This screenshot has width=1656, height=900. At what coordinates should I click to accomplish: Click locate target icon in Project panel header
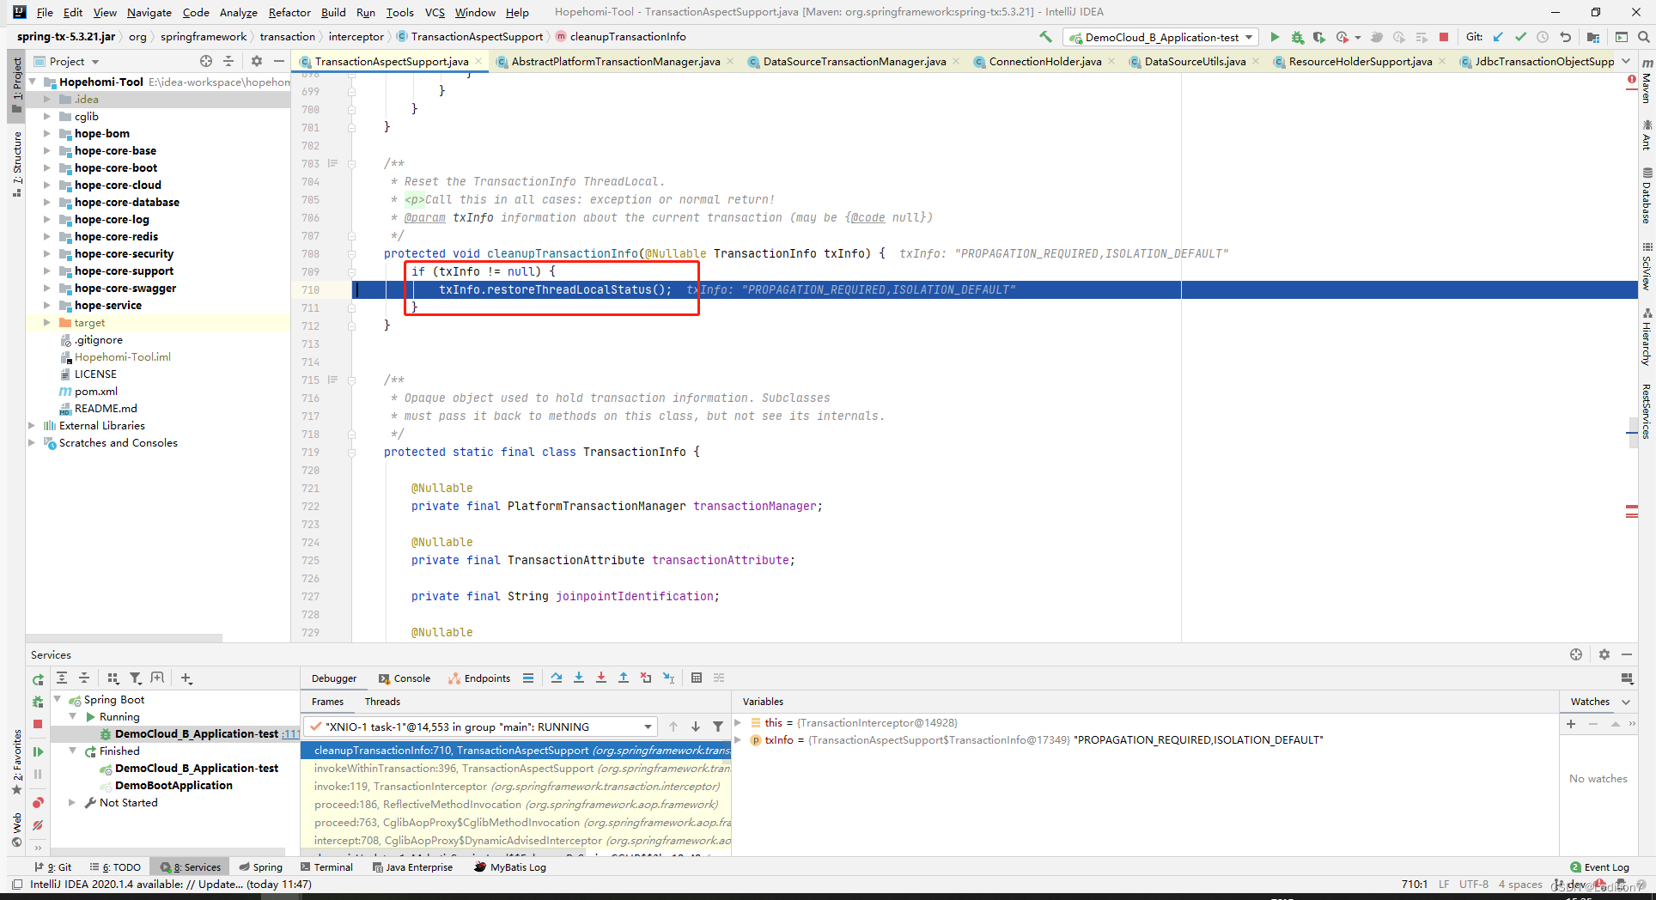pyautogui.click(x=206, y=61)
